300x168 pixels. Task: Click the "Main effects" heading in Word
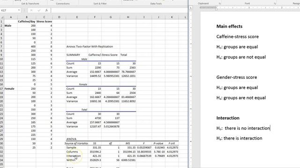(x=229, y=26)
